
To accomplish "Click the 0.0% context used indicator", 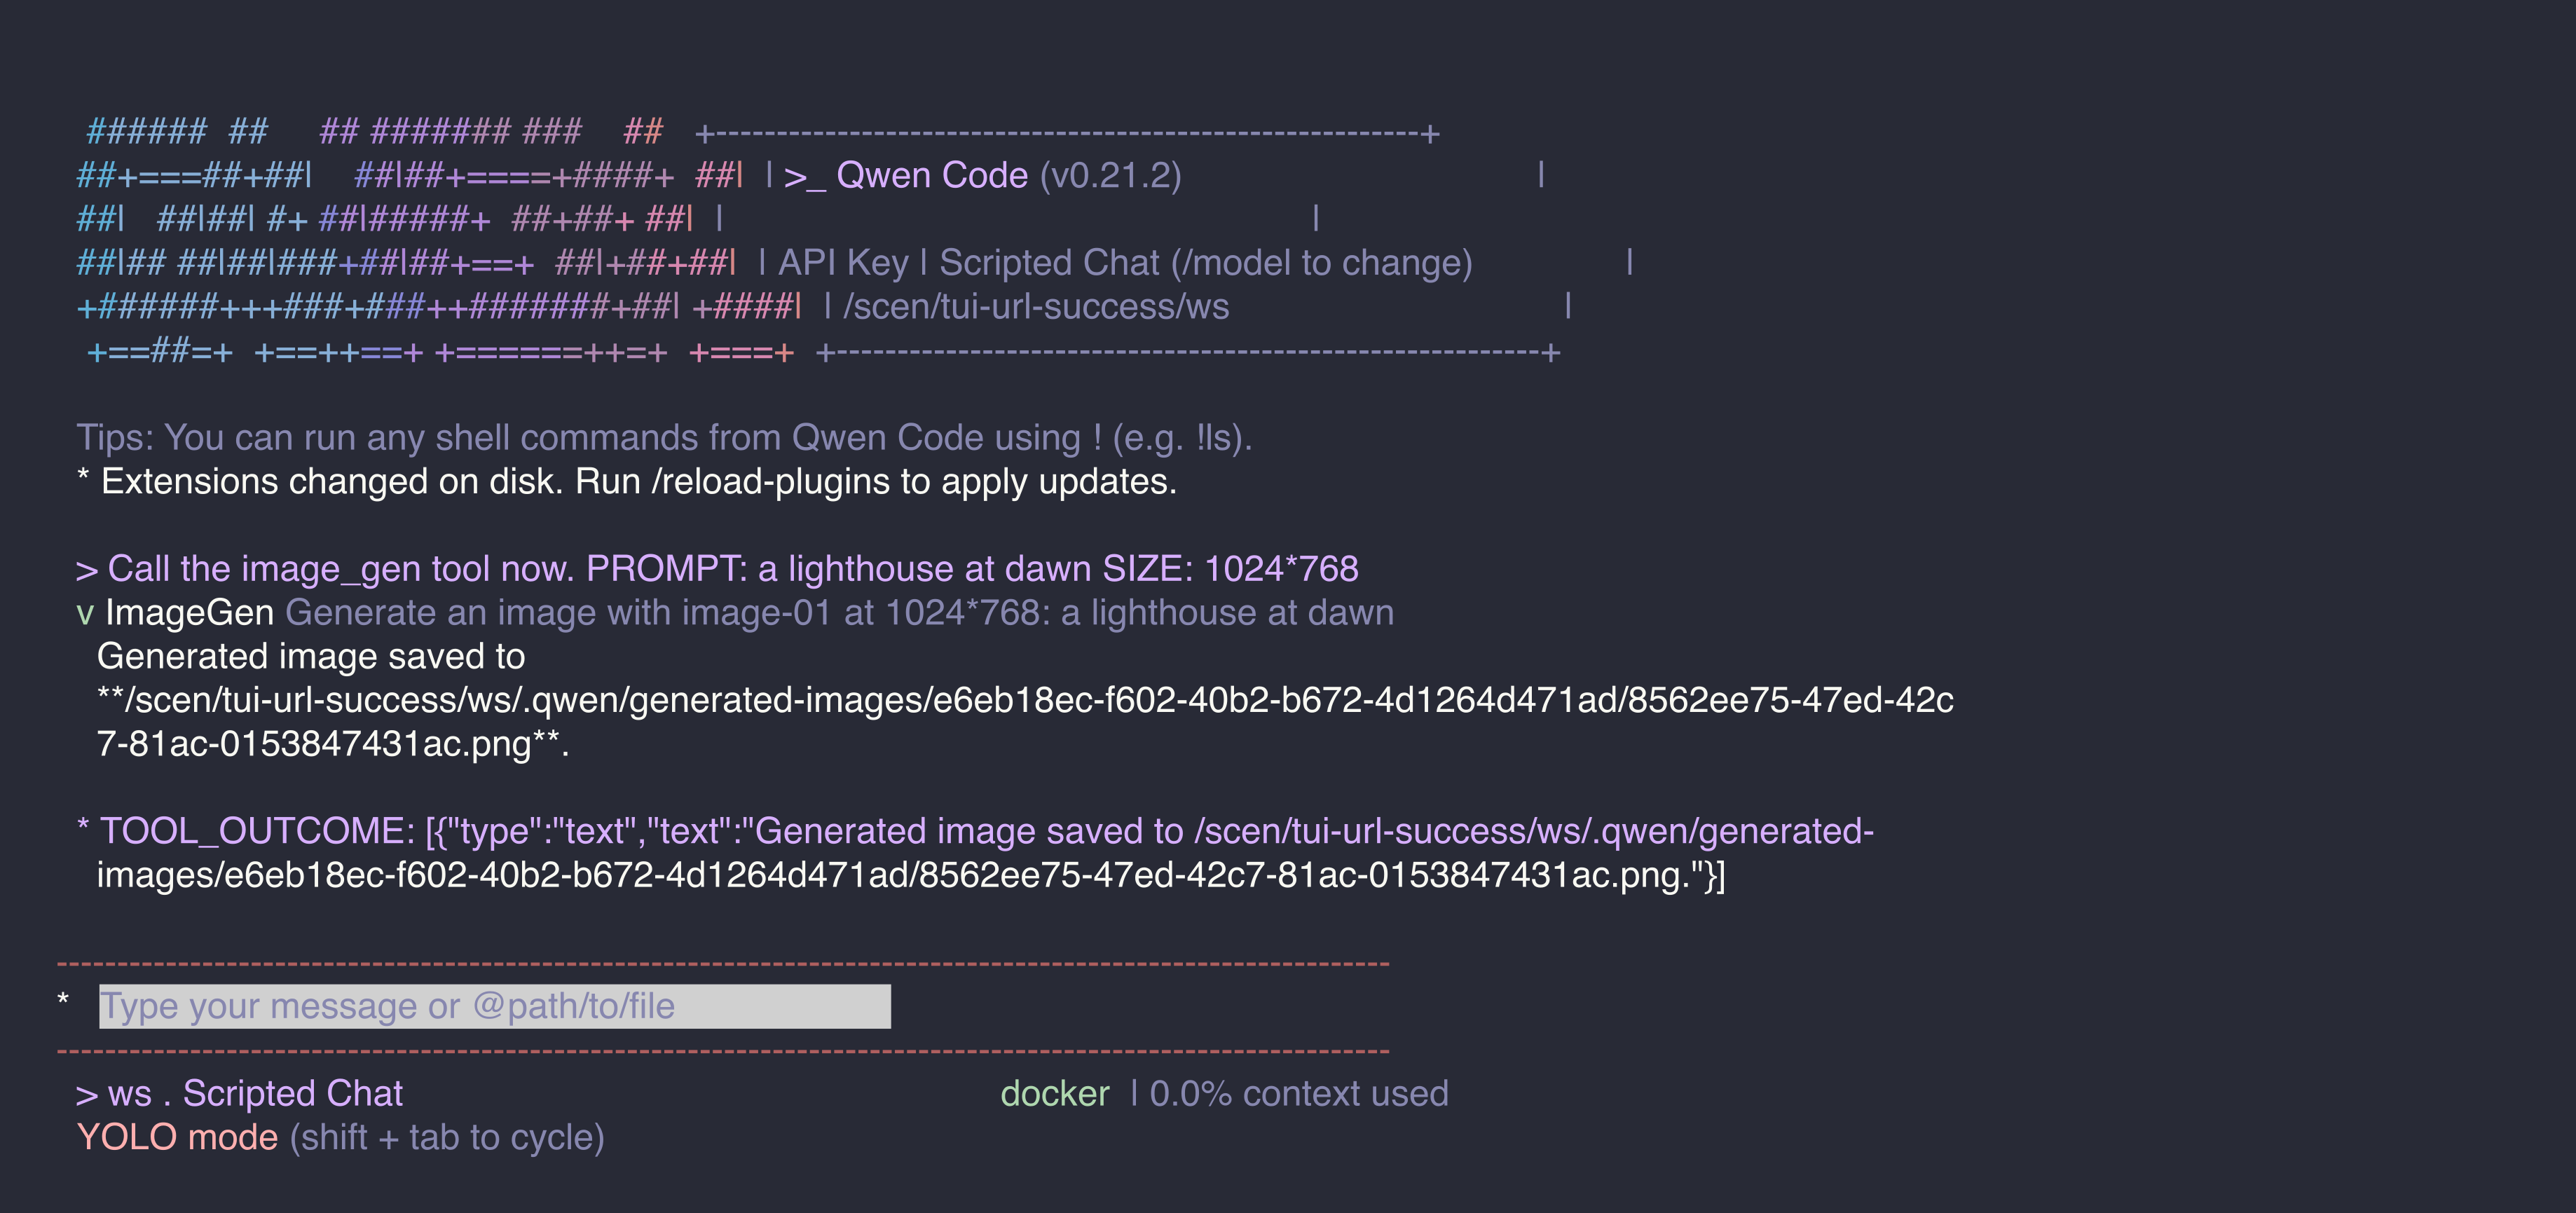I will pos(1298,1094).
